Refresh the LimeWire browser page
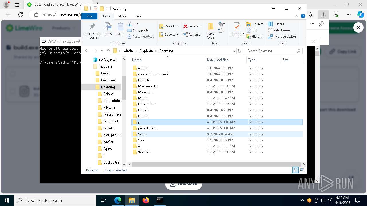The height and width of the screenshot is (206, 367). (x=21, y=15)
